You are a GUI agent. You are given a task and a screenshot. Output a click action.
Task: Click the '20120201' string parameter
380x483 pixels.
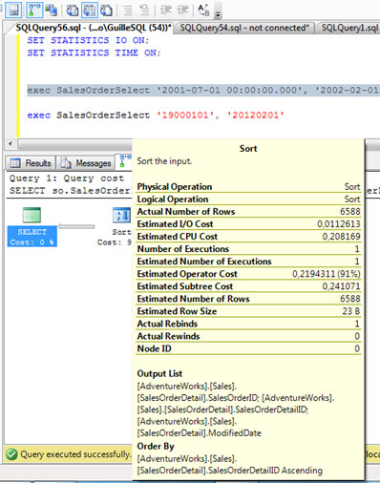pos(255,115)
